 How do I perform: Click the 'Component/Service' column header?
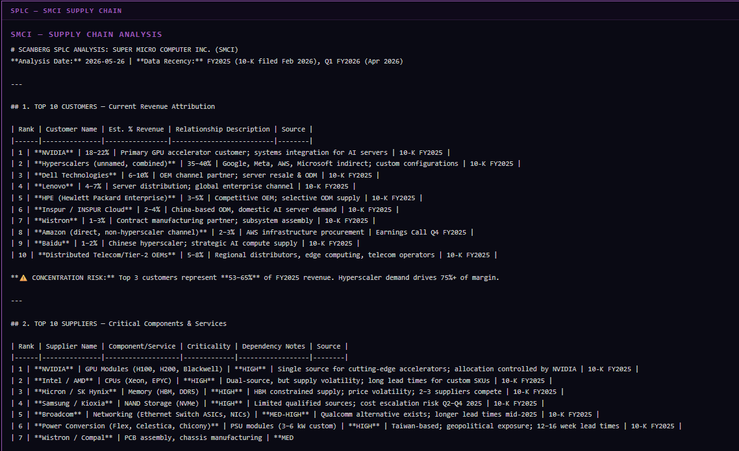(x=142, y=347)
